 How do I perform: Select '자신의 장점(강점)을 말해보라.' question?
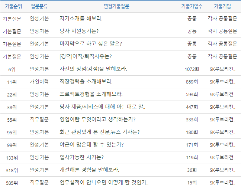(93, 69)
